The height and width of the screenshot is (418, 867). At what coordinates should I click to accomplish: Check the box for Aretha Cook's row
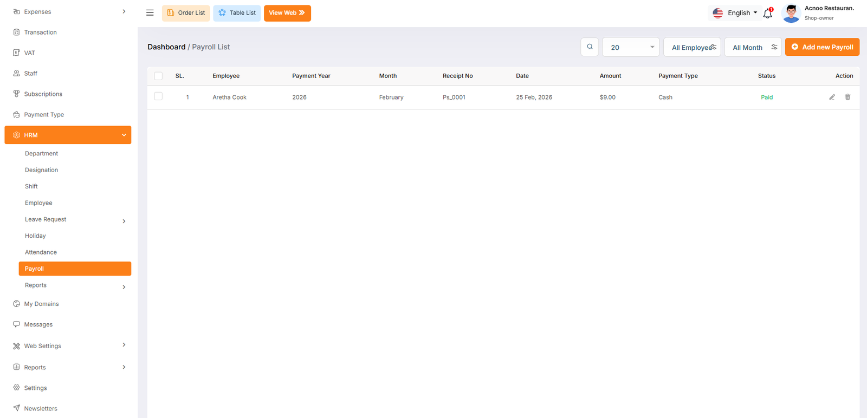[158, 96]
